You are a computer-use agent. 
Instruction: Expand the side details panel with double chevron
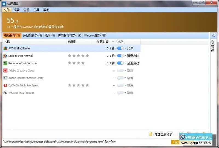click(x=214, y=36)
